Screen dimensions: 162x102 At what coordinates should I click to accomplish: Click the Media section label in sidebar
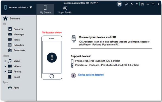[x=6, y=56]
